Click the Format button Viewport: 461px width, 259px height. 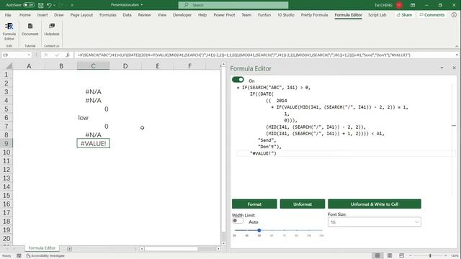point(254,204)
